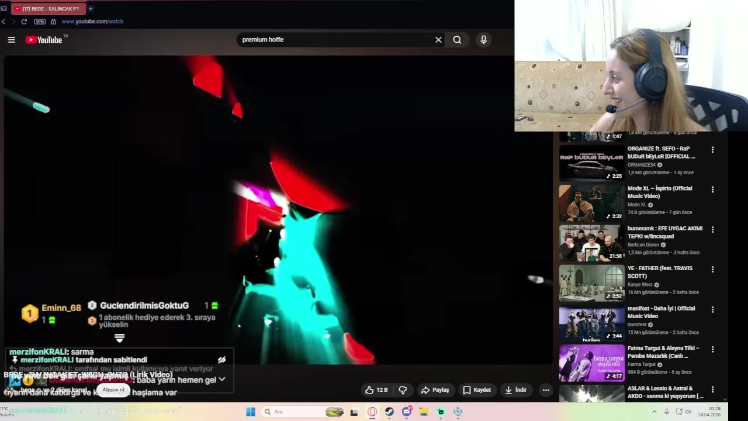
Task: Click the Eminn_68 top gifter badge
Action: click(x=30, y=313)
